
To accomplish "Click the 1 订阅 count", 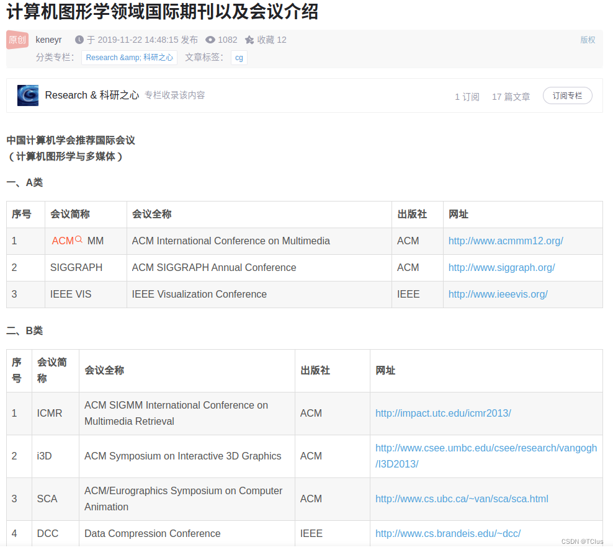I will pos(467,97).
